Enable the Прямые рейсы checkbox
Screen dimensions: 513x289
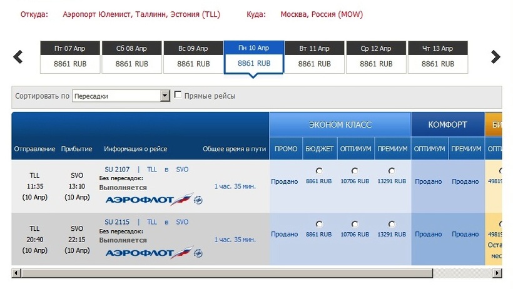(x=178, y=95)
